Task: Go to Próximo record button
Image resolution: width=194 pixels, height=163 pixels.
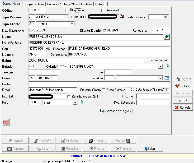Action: pos(123,141)
